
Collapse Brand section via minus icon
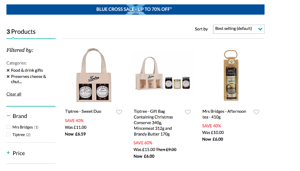tap(8, 116)
